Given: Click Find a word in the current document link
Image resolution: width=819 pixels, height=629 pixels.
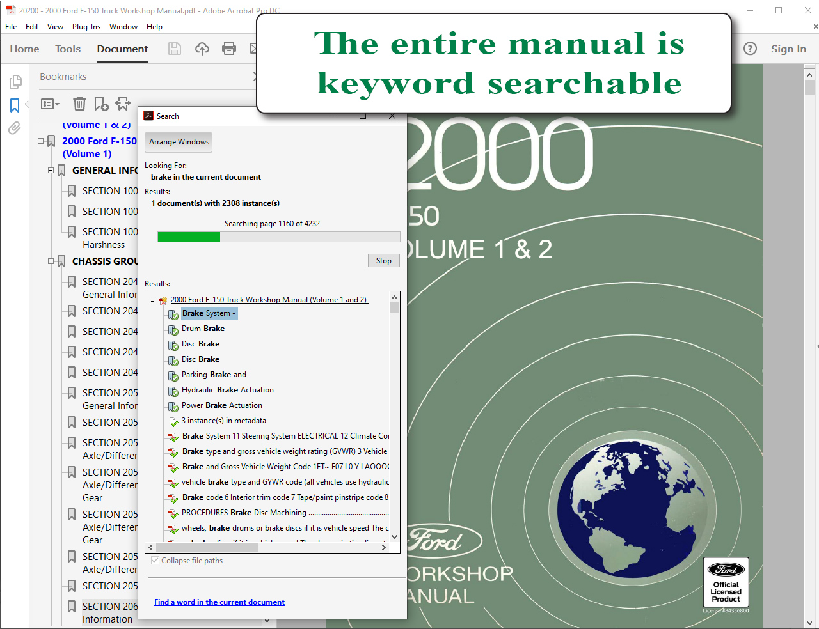Looking at the screenshot, I should click(x=219, y=602).
